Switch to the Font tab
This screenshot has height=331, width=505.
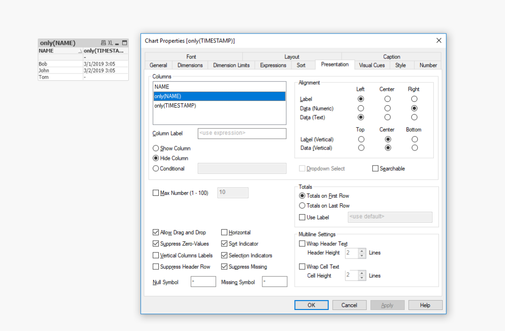[x=191, y=57]
